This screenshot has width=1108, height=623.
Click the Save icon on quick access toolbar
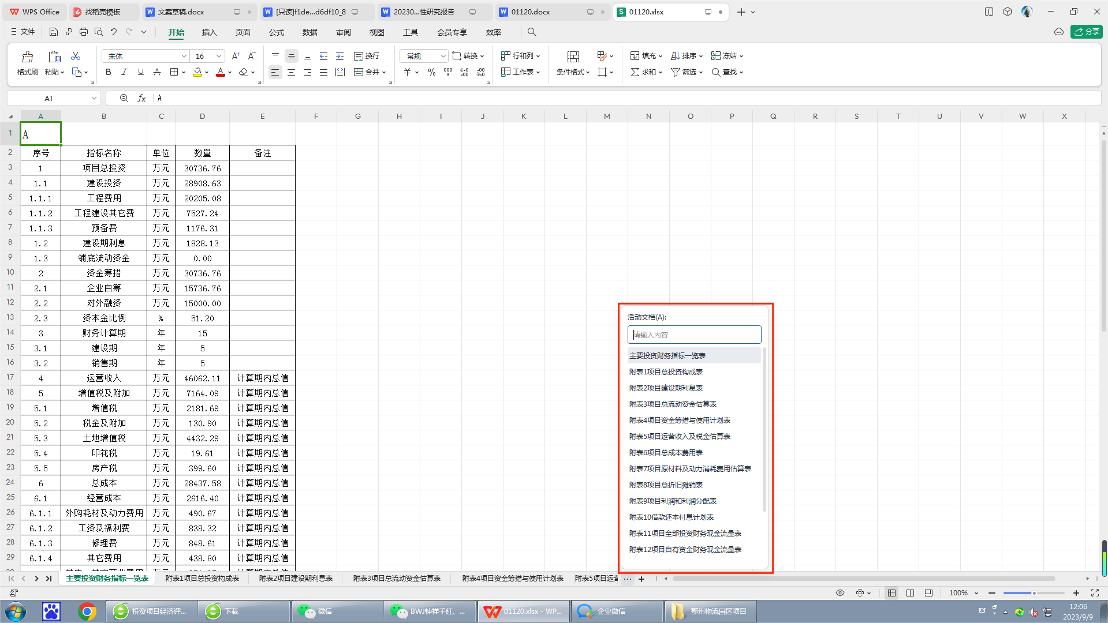[53, 32]
